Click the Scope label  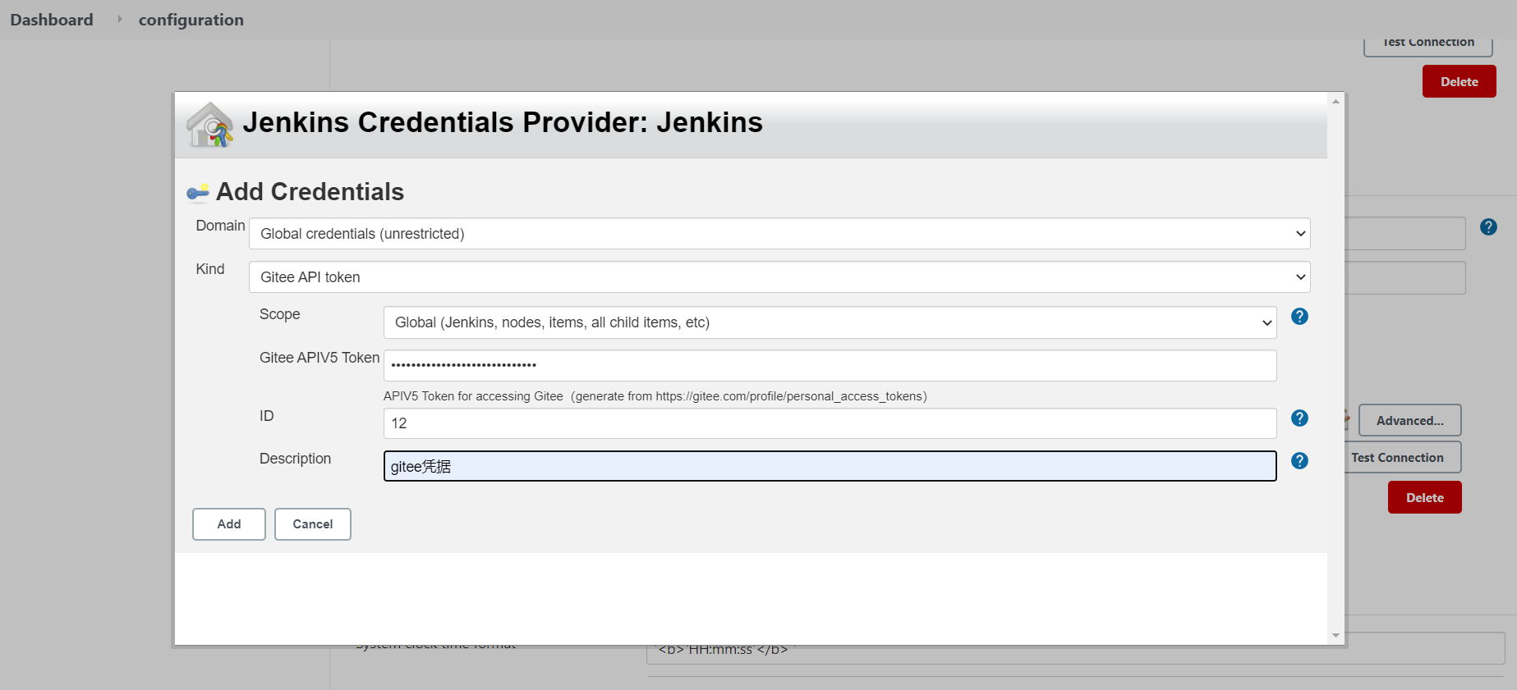(280, 314)
